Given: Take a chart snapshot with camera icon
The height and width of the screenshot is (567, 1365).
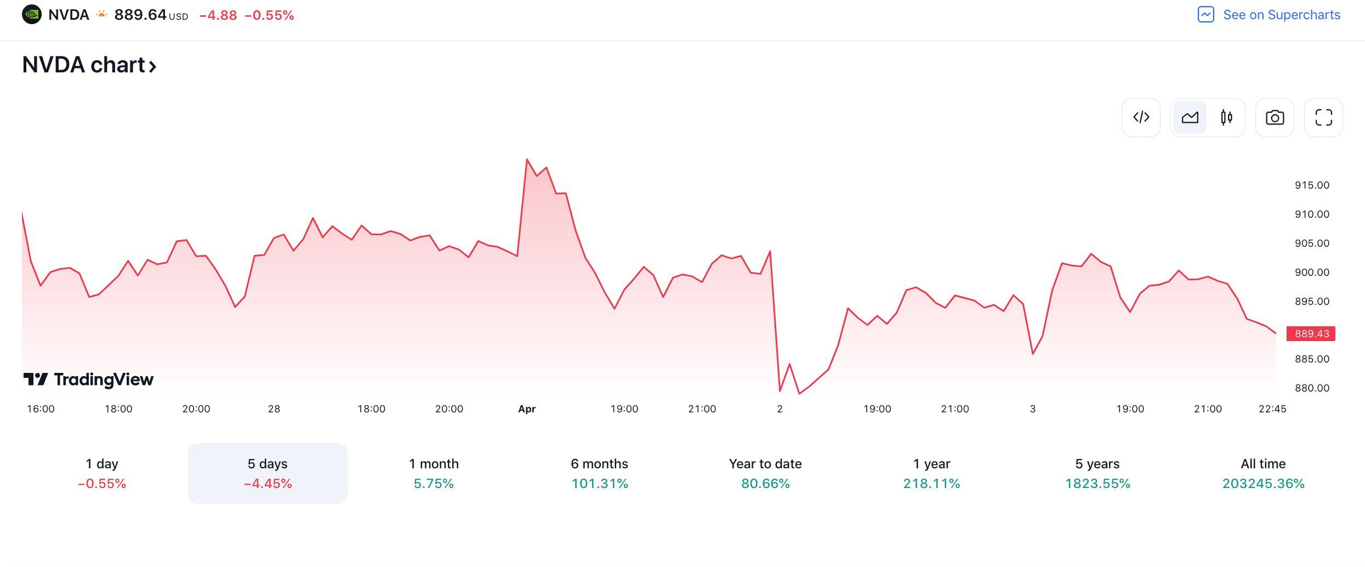Looking at the screenshot, I should (x=1275, y=117).
